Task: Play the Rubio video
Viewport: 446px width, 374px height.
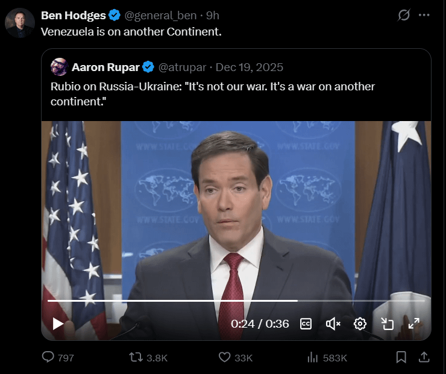Action: point(58,323)
